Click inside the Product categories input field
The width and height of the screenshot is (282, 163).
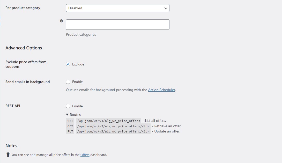[x=117, y=24]
